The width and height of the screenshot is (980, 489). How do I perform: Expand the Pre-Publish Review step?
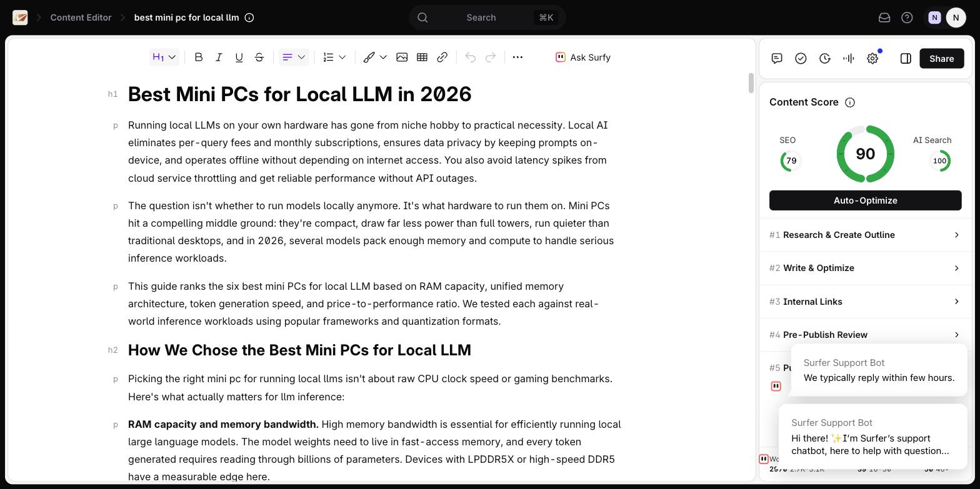[x=866, y=335]
